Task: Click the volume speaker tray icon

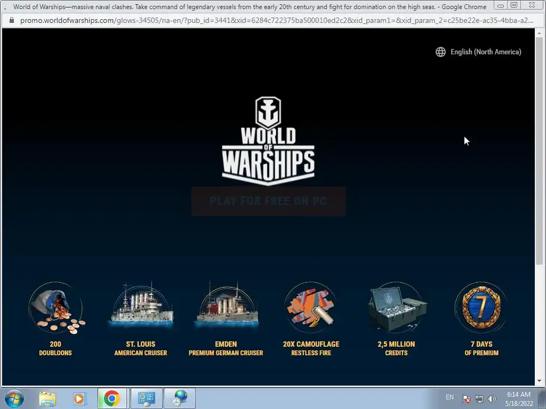Action: pyautogui.click(x=492, y=399)
